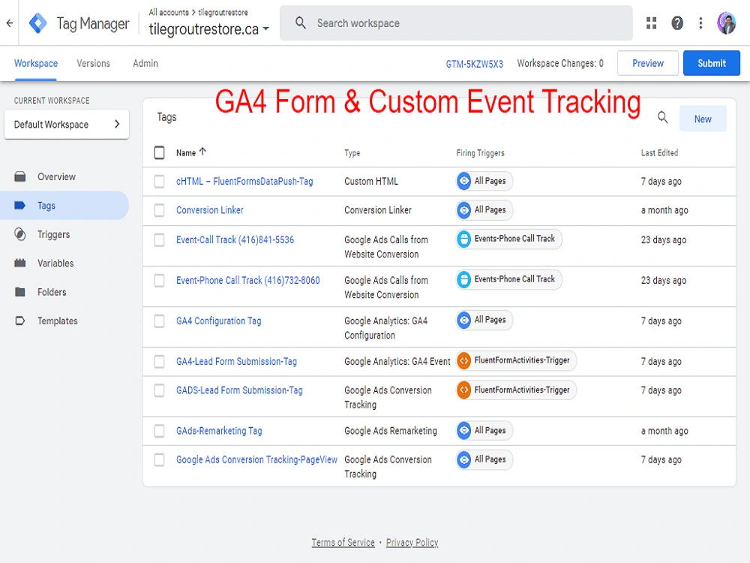
Task: Open the GA4-Lead Form Submission-Tag link
Action: click(236, 362)
